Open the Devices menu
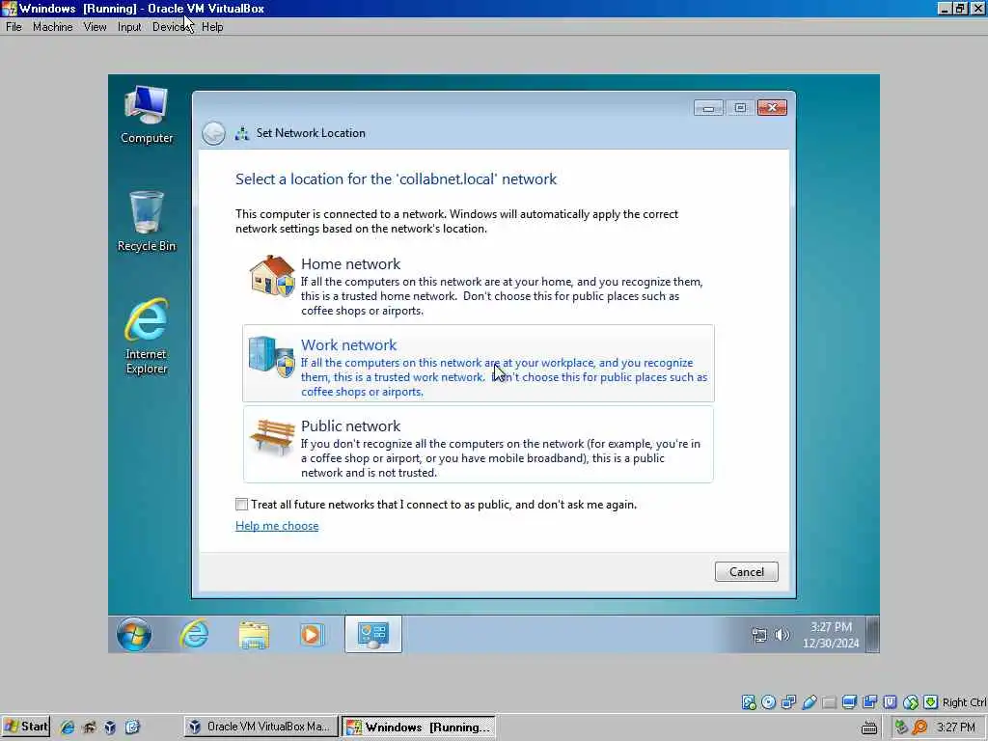Image resolution: width=988 pixels, height=741 pixels. [x=171, y=26]
